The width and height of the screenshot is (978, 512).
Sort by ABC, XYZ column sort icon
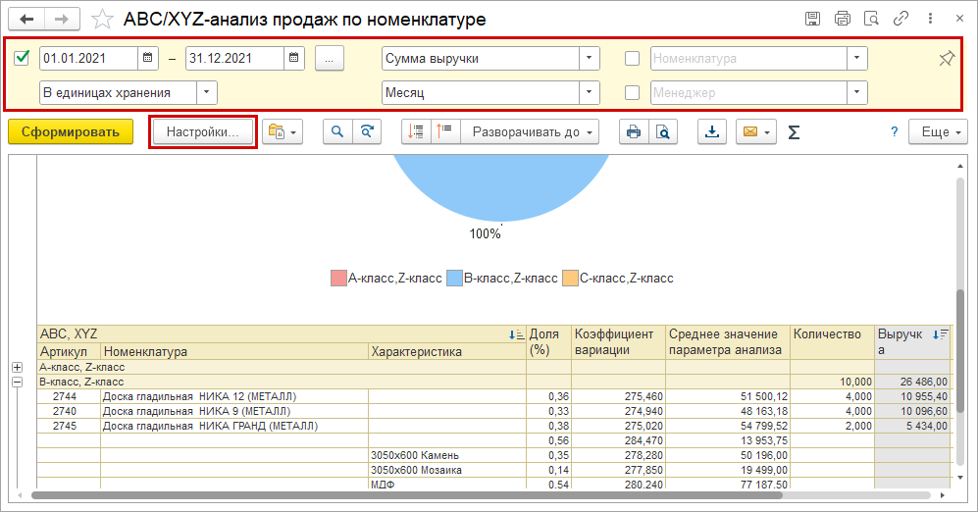[516, 334]
